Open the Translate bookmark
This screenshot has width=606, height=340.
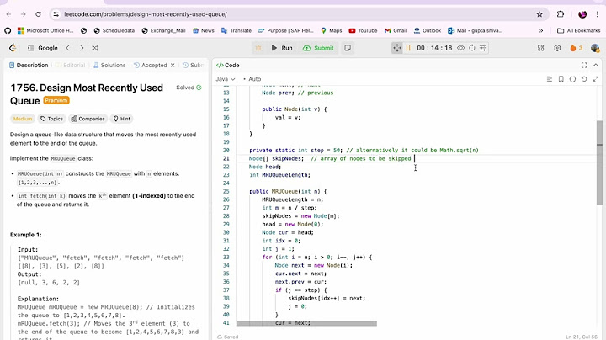[237, 30]
